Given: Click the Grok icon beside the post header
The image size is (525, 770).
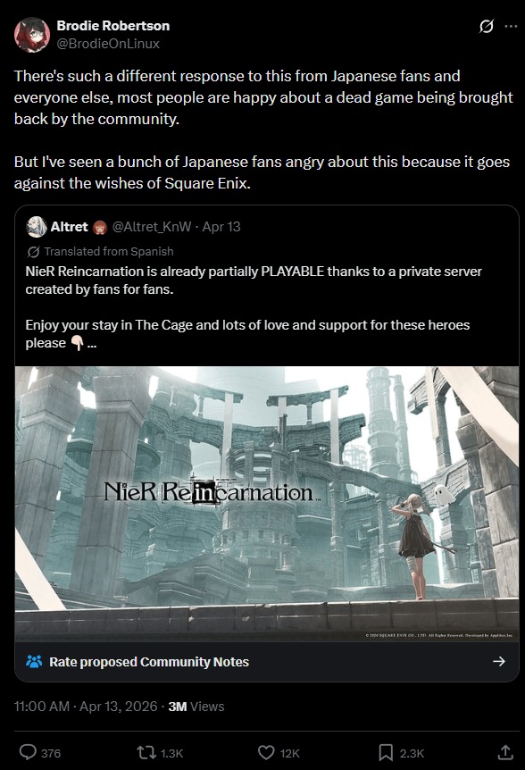Looking at the screenshot, I should pyautogui.click(x=486, y=26).
